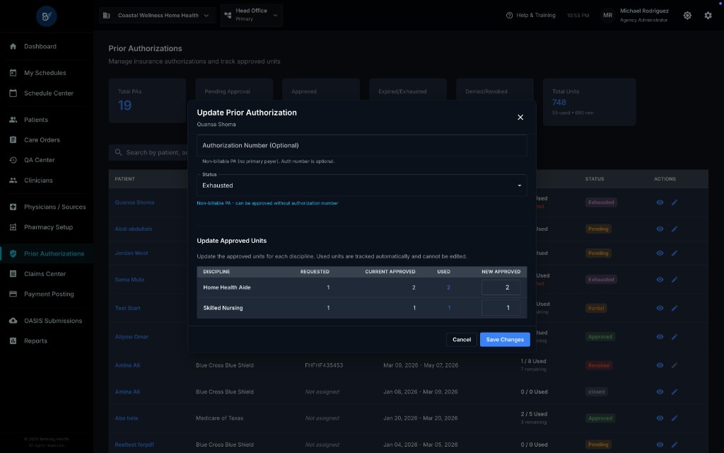Image resolution: width=724 pixels, height=453 pixels.
Task: Click the Exhausted status badge for Quansa Shoma
Action: click(x=601, y=202)
